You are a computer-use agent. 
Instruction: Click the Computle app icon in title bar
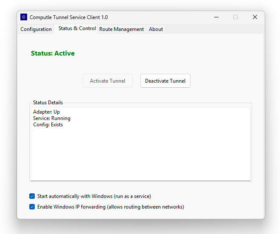[x=24, y=17]
